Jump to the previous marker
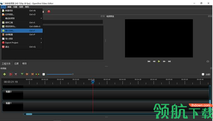 click(x=27, y=74)
